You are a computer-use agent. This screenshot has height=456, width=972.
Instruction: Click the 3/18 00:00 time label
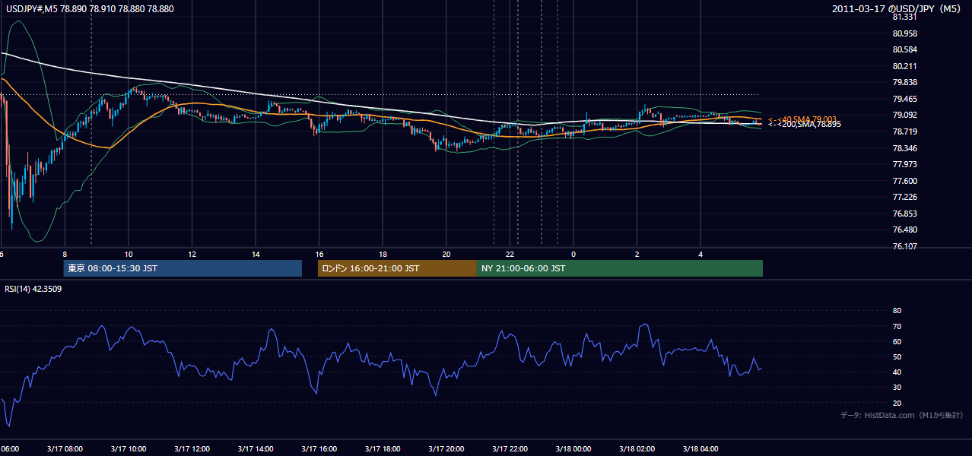coord(573,449)
